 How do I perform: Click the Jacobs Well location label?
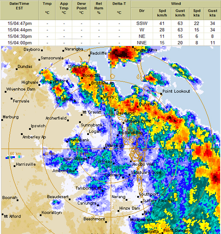pyautogui.click(x=143, y=164)
